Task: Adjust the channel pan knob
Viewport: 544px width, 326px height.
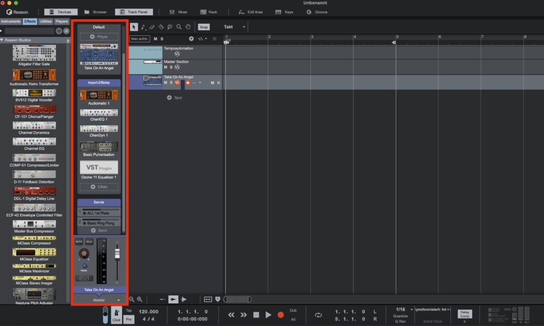Action: point(84,253)
